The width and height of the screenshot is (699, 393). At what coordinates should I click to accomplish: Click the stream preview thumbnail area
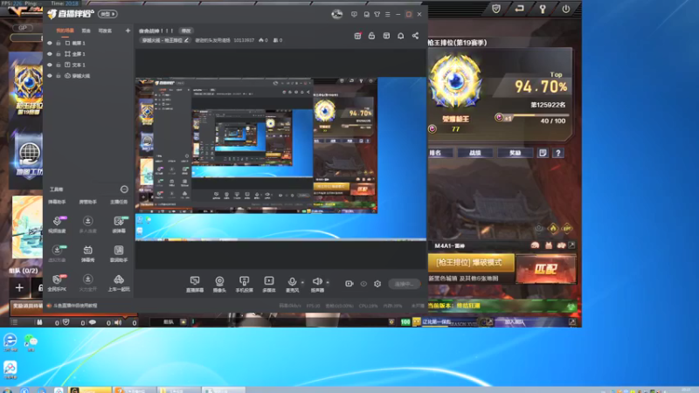point(280,159)
